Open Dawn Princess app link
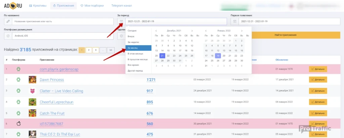 (x=52, y=80)
